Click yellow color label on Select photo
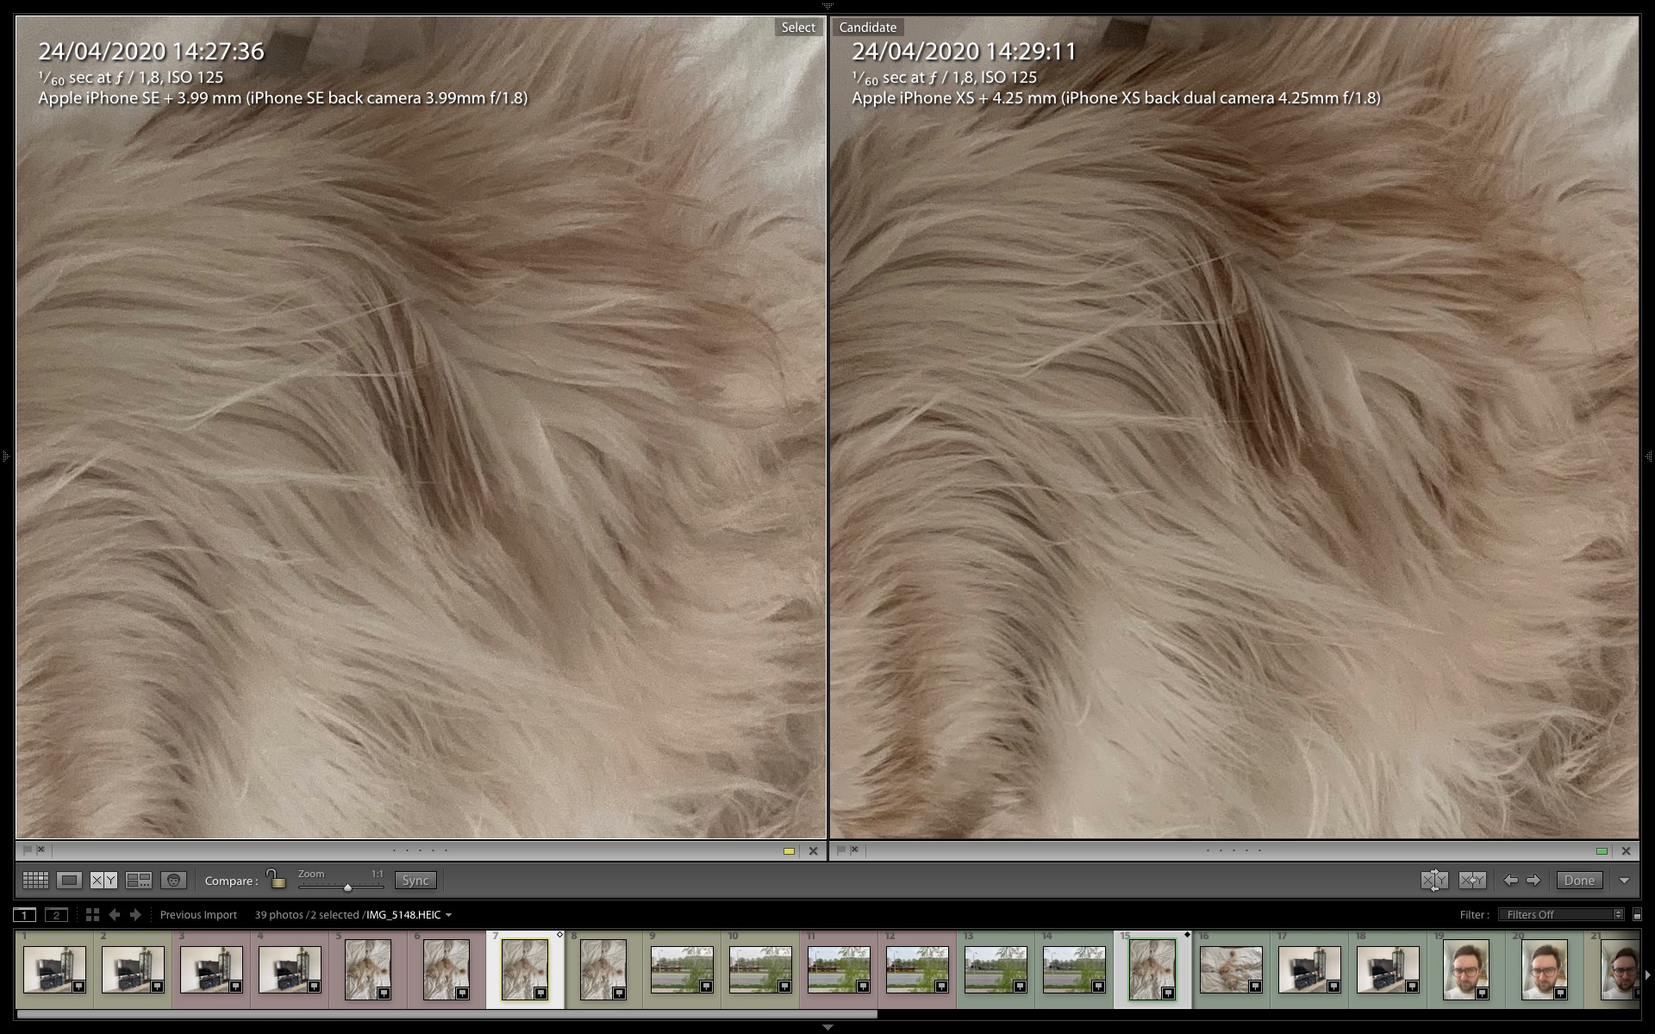 789,851
